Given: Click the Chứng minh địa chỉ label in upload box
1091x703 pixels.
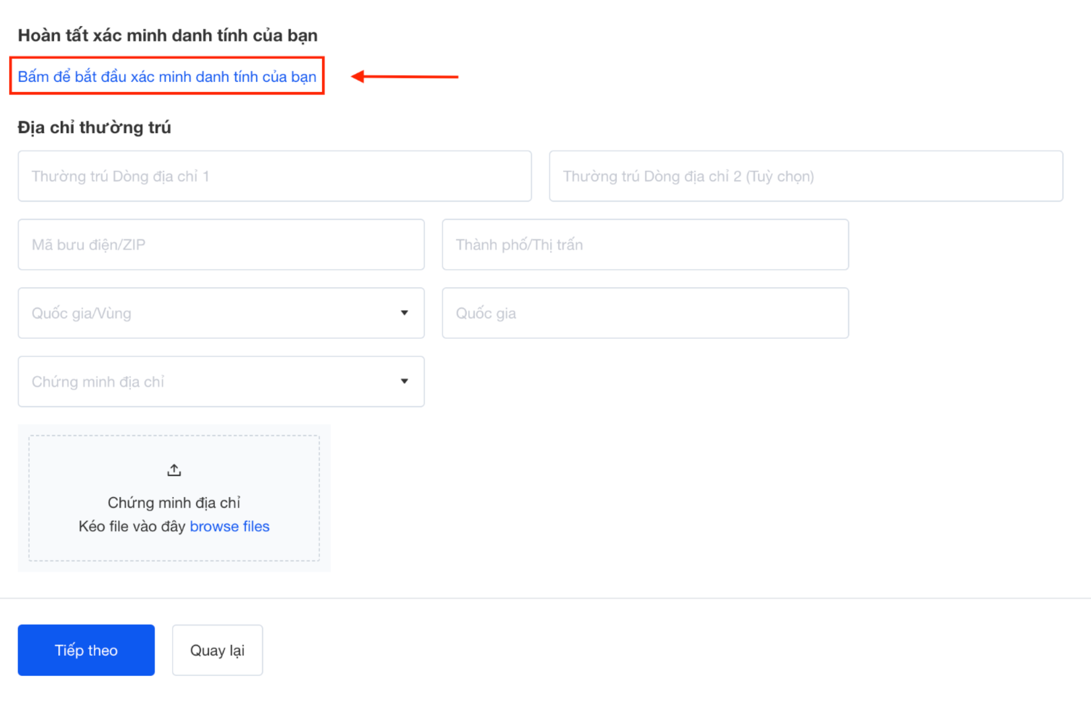Looking at the screenshot, I should pyautogui.click(x=174, y=503).
